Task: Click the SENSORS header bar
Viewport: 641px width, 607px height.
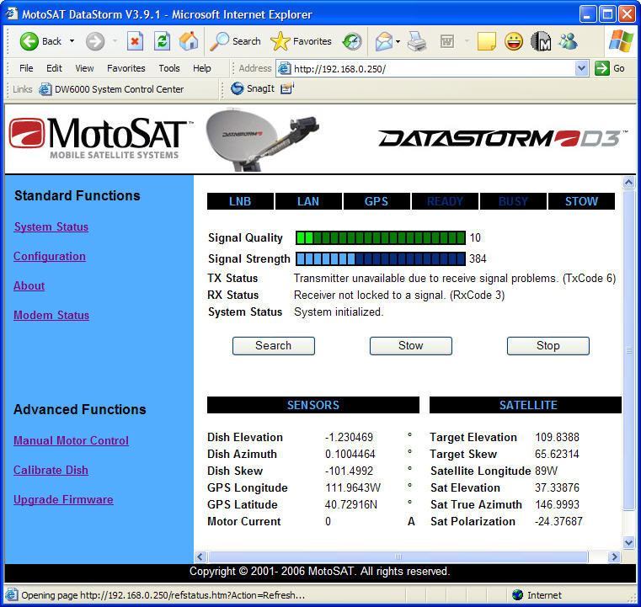Action: [313, 405]
